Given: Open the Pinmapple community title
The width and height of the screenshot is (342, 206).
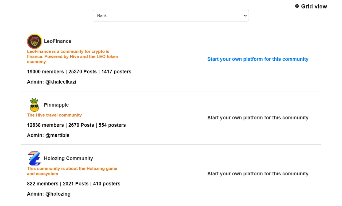Looking at the screenshot, I should point(56,105).
